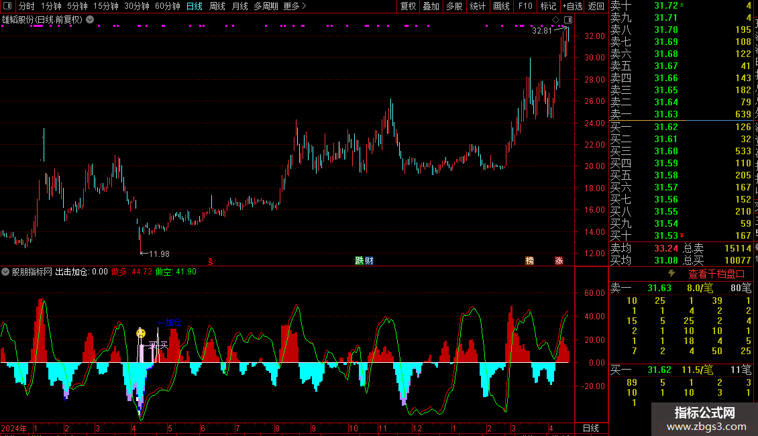Click the yellow coin signal icon

pos(141,333)
